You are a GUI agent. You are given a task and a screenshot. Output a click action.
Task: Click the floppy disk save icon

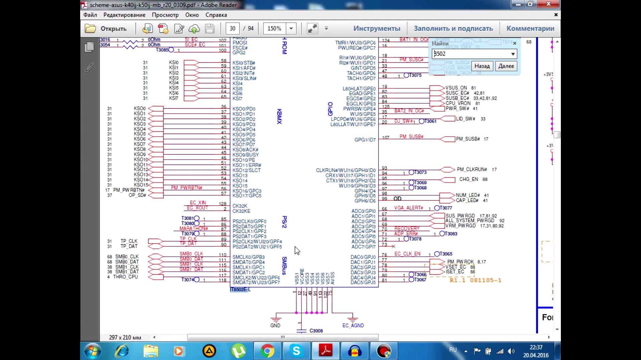pyautogui.click(x=210, y=29)
